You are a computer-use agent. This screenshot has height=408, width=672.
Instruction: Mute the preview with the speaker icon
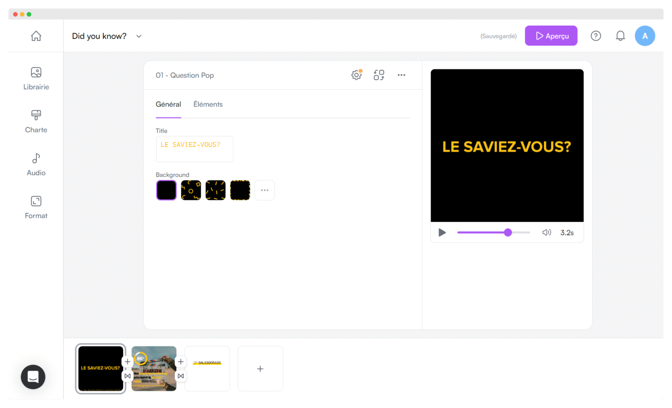(x=546, y=232)
